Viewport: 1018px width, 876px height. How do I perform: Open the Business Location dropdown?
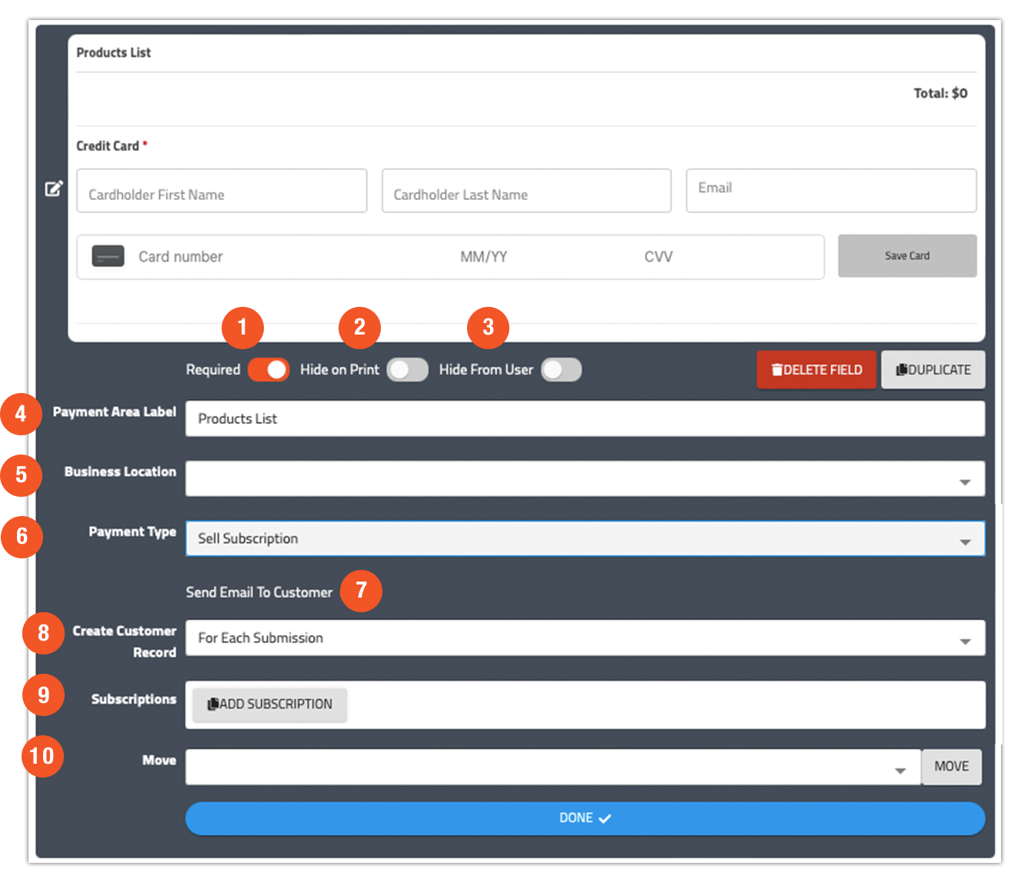[585, 479]
